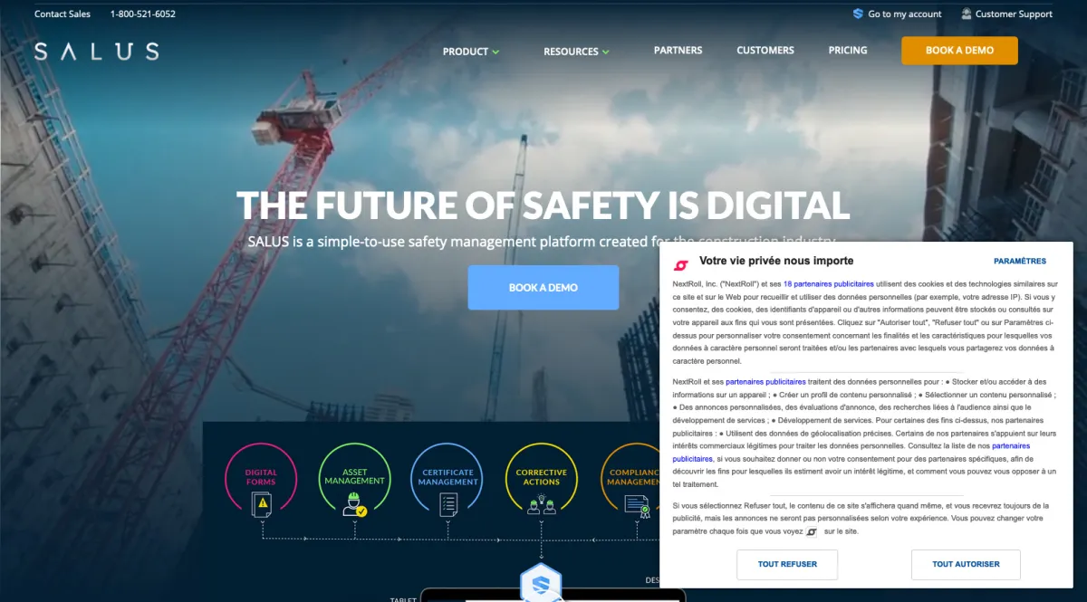1087x602 pixels.
Task: Click the orange BOOK A DEMO button
Action: [959, 51]
